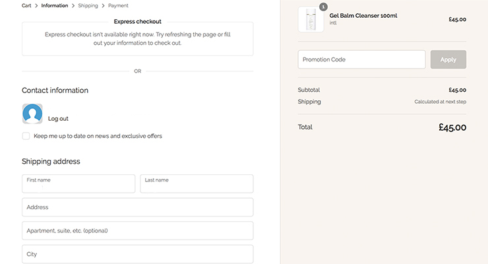Select the Information breadcrumb step
This screenshot has width=488, height=264.
[x=54, y=5]
